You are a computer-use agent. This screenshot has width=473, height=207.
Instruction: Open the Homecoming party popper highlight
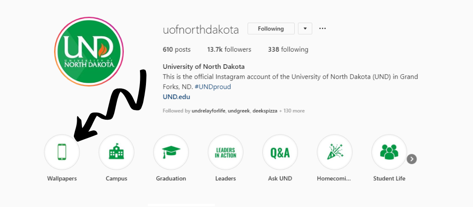(x=334, y=152)
